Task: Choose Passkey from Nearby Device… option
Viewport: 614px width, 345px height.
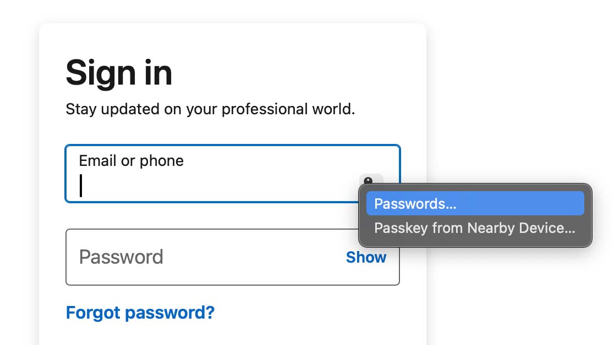Action: point(475,227)
